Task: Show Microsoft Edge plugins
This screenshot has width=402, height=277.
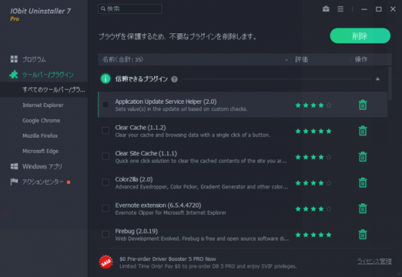Action: pos(40,151)
